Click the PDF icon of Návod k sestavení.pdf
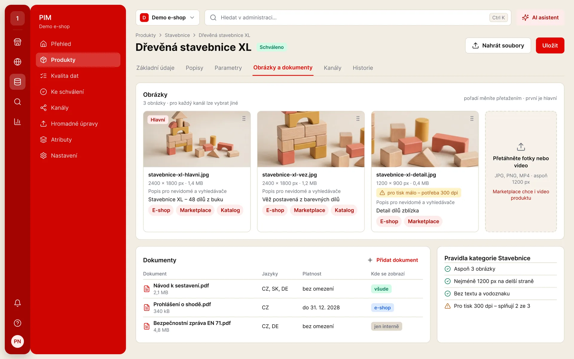574x359 pixels. [146, 289]
